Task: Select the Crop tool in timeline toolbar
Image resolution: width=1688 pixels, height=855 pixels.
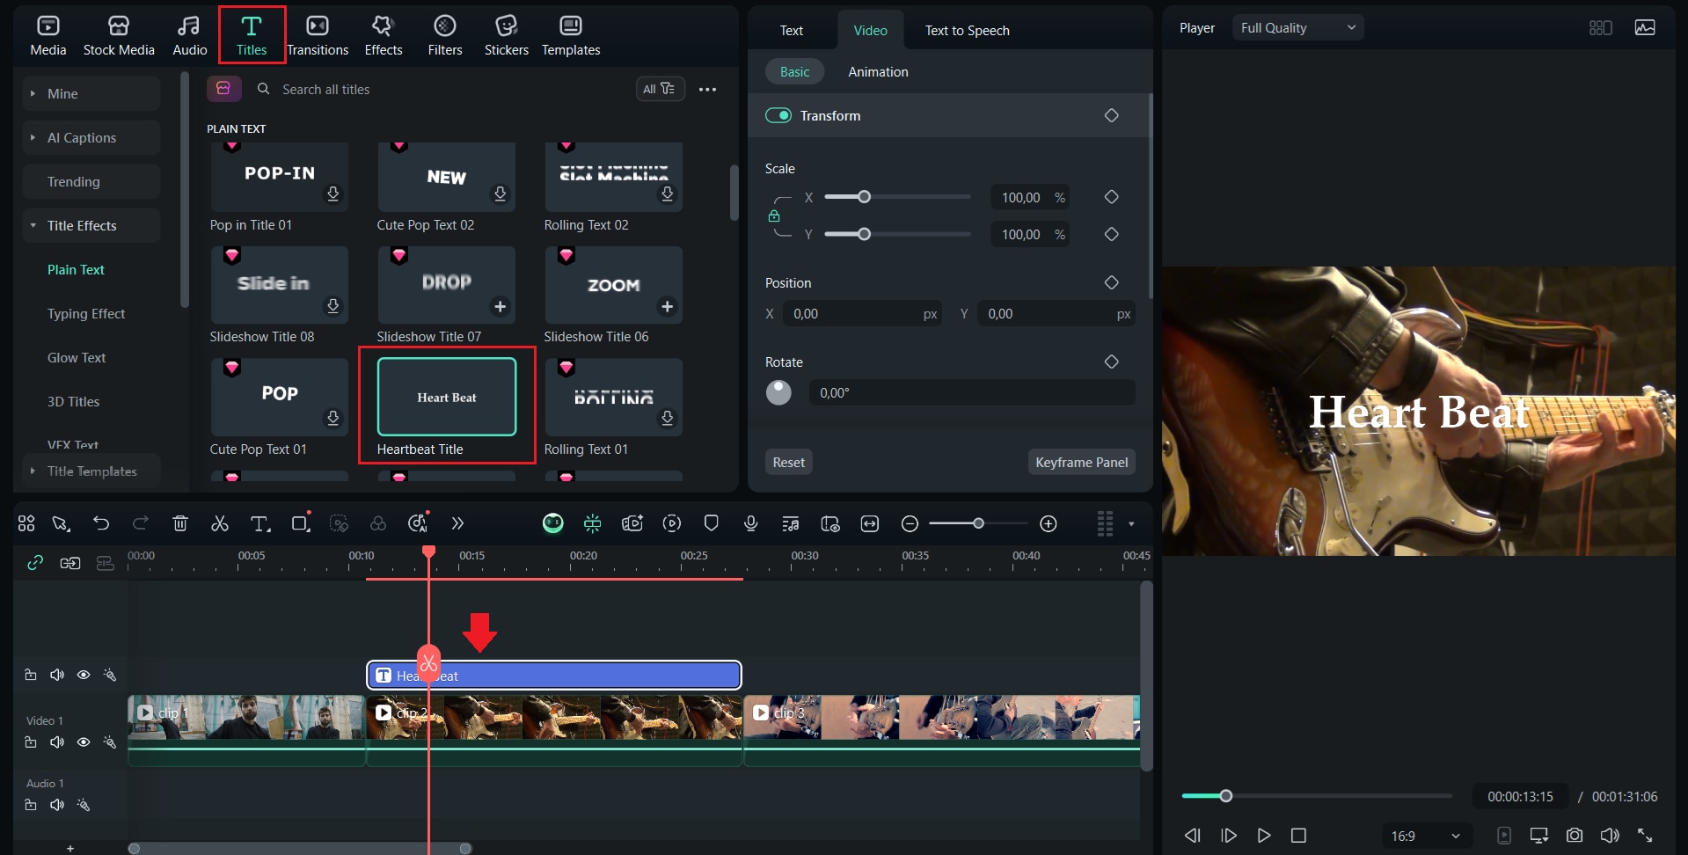Action: [x=300, y=523]
